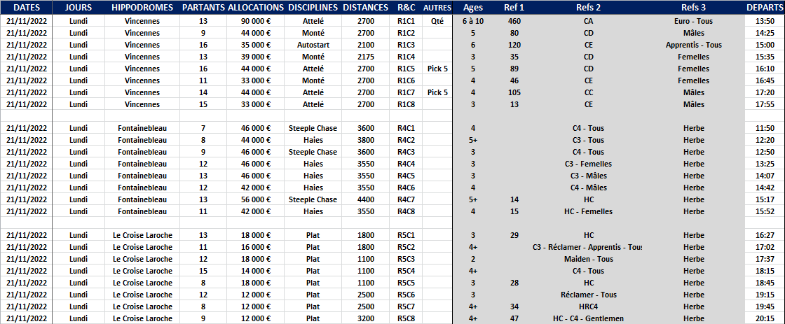The width and height of the screenshot is (785, 324).
Task: Click race code R4C4
Action: tap(406, 164)
